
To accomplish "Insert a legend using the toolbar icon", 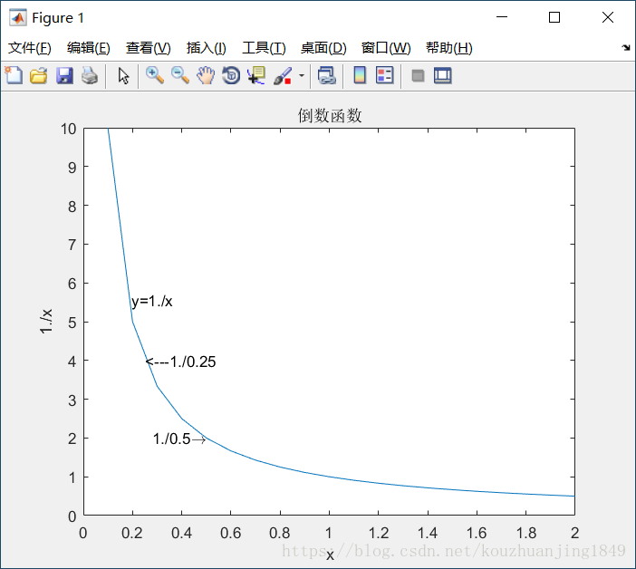I will pos(384,75).
